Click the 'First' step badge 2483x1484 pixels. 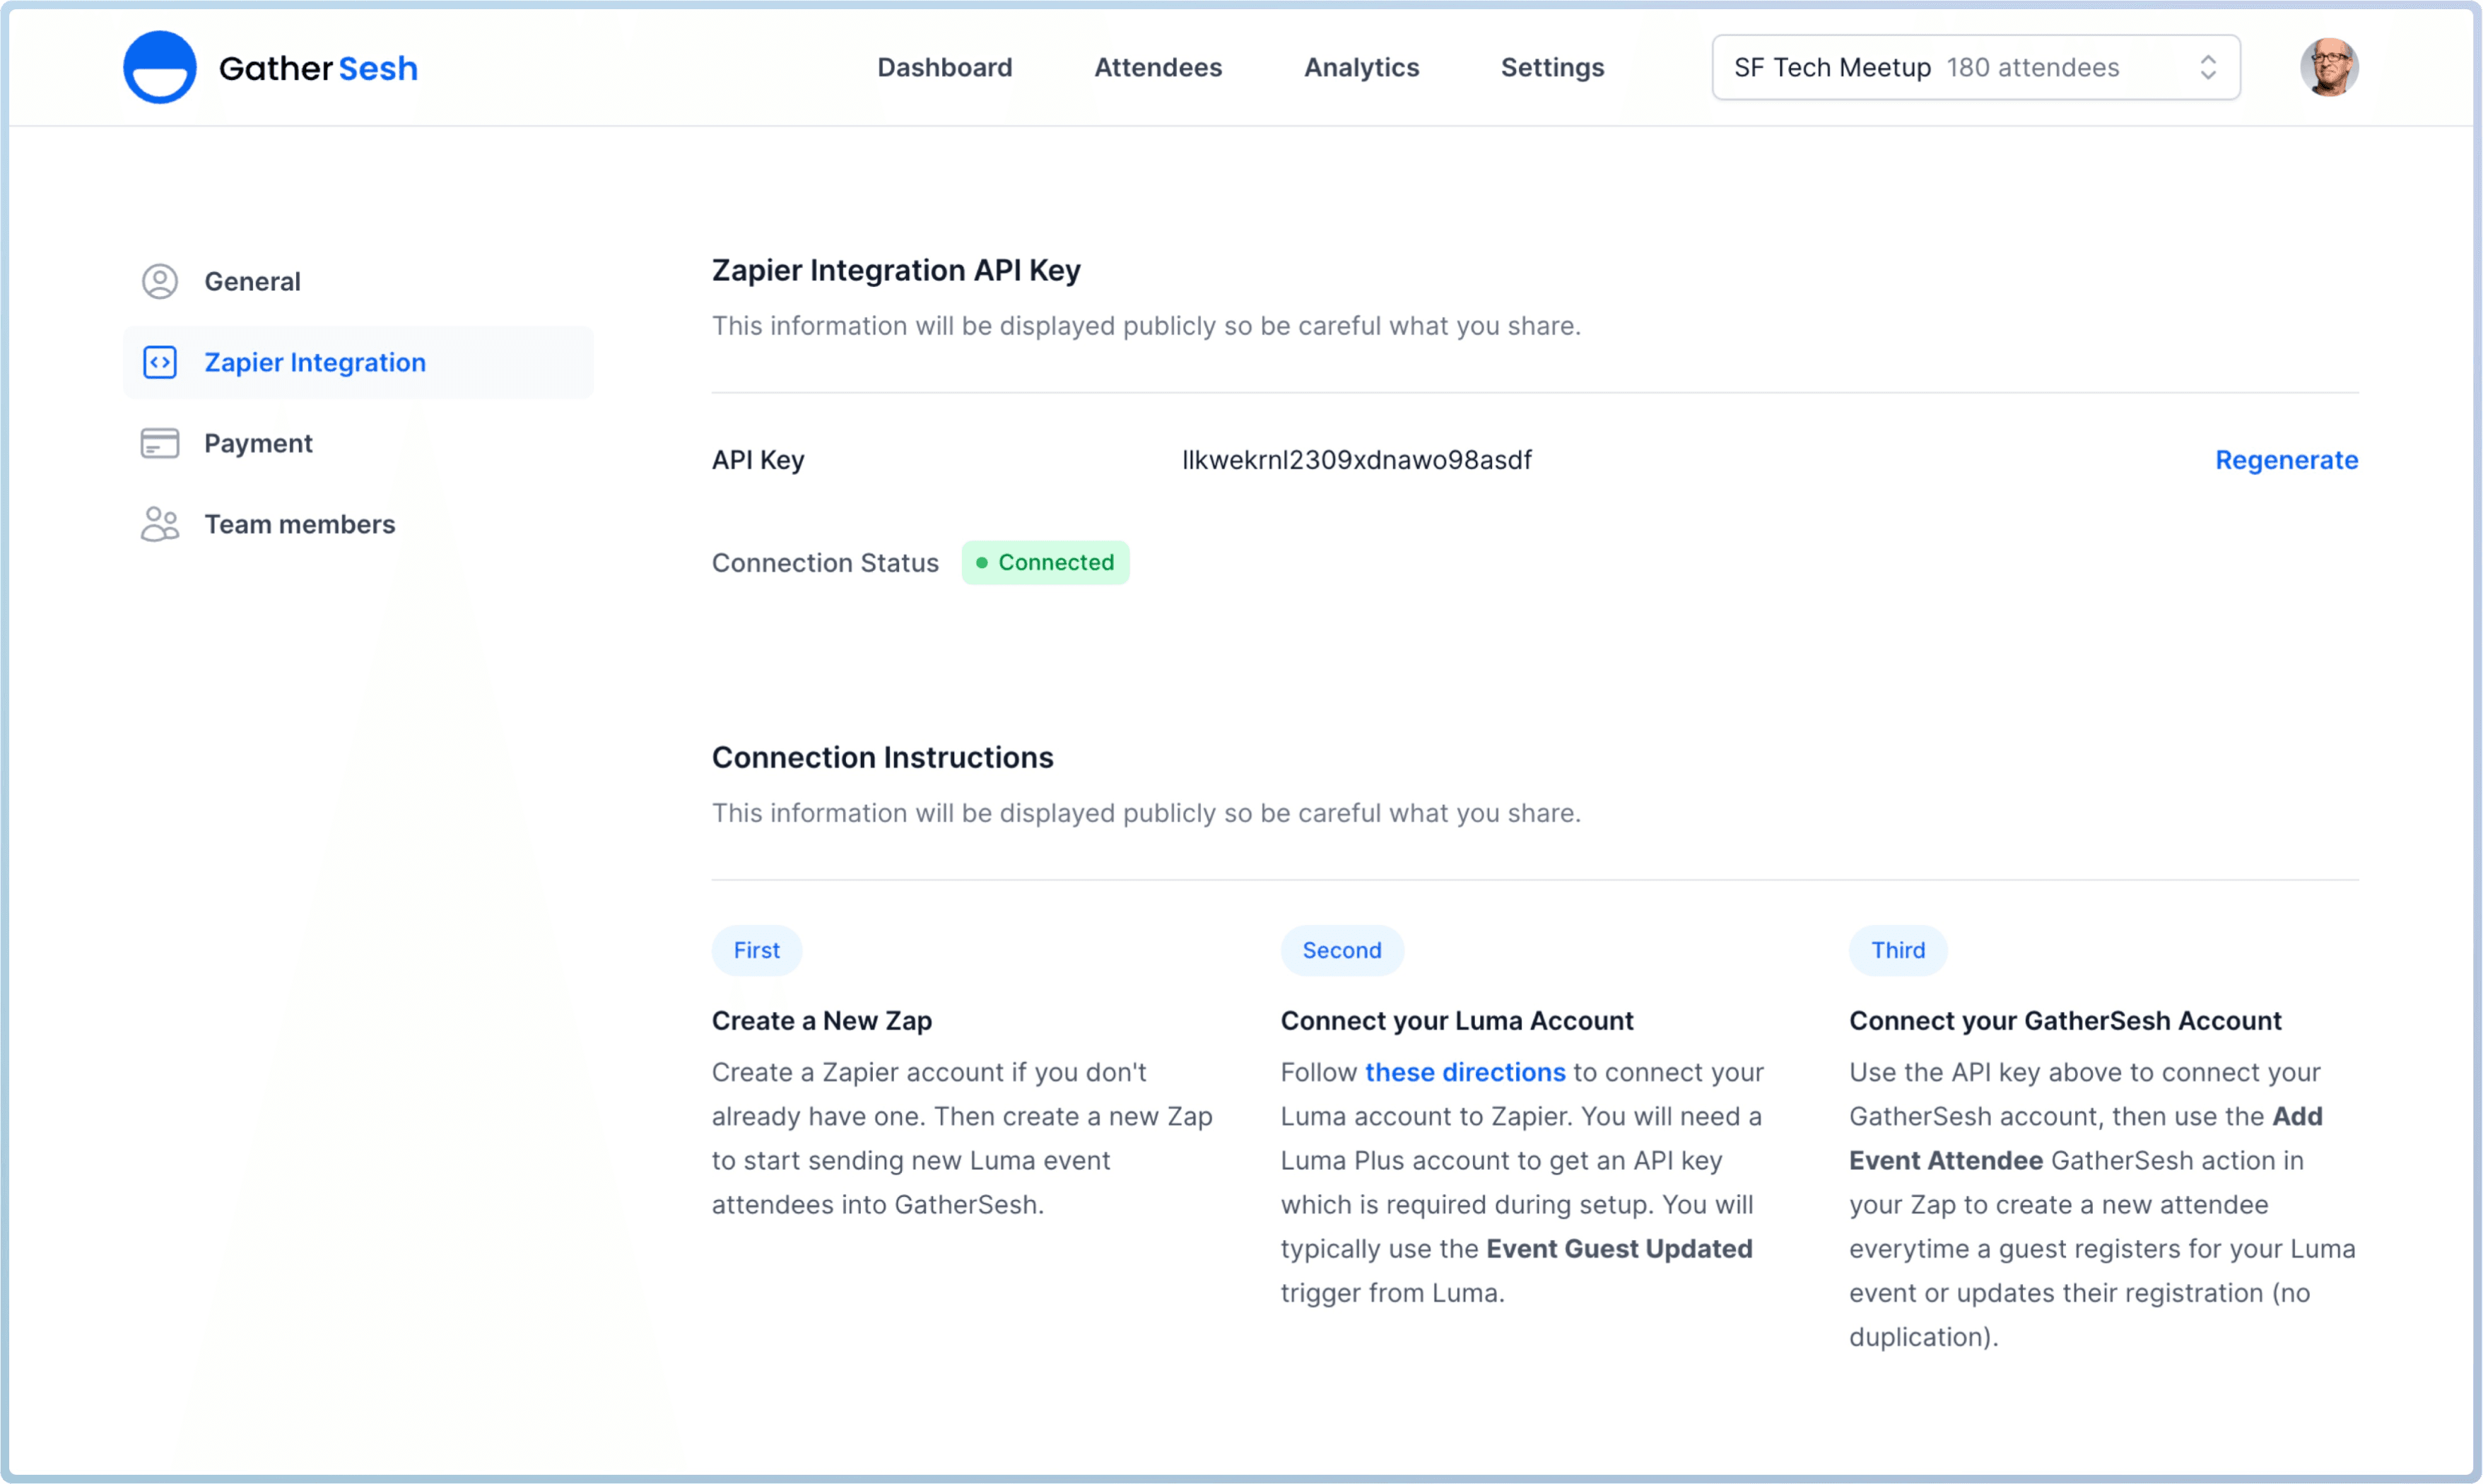[x=756, y=950]
